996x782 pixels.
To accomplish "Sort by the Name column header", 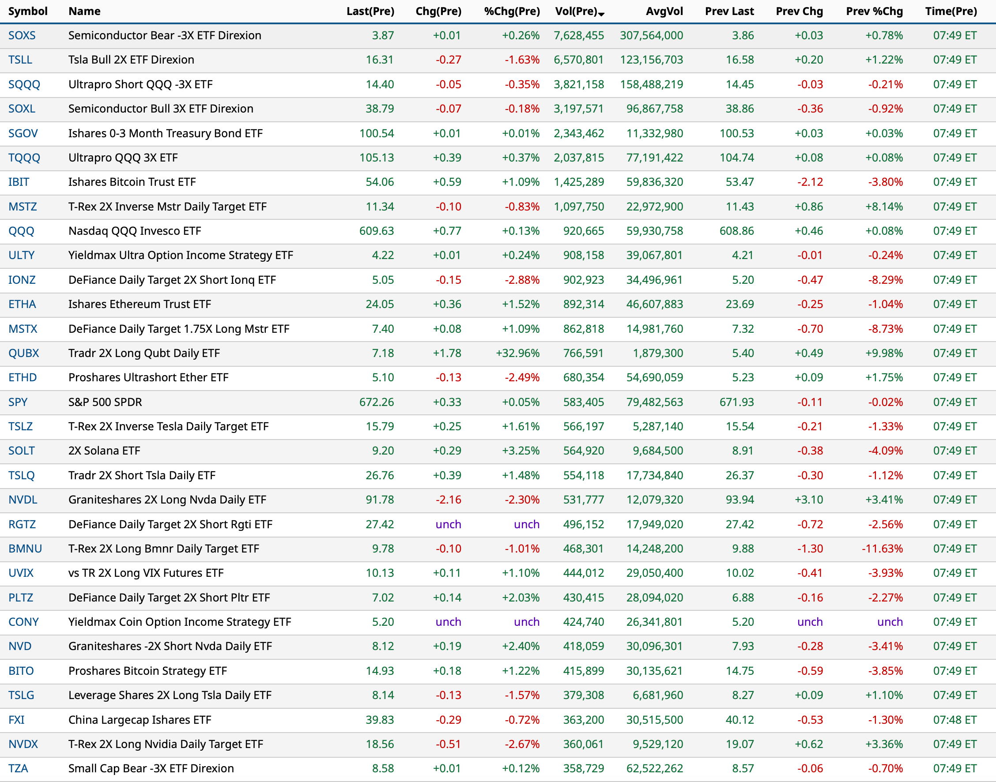I will pyautogui.click(x=84, y=11).
